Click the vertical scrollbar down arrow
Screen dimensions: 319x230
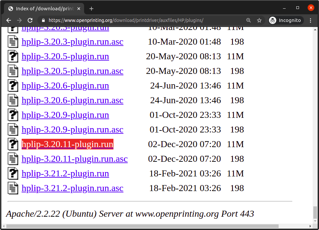[x=315, y=221]
